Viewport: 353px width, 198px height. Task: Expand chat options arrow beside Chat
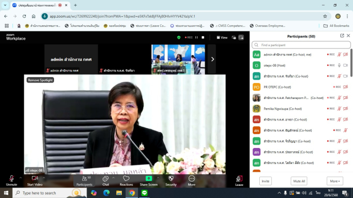pos(113,178)
